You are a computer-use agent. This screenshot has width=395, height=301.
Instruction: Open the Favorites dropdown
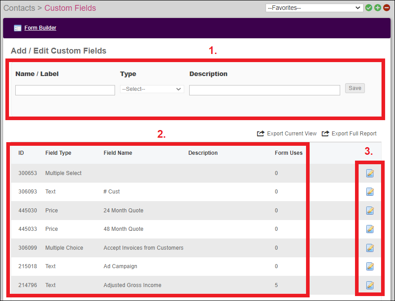(x=314, y=8)
